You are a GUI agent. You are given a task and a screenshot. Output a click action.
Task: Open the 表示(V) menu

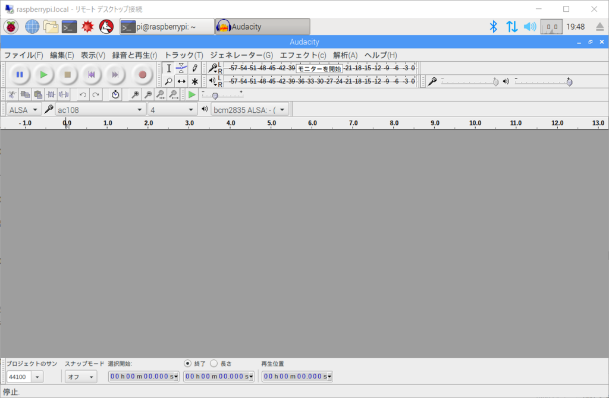click(93, 55)
